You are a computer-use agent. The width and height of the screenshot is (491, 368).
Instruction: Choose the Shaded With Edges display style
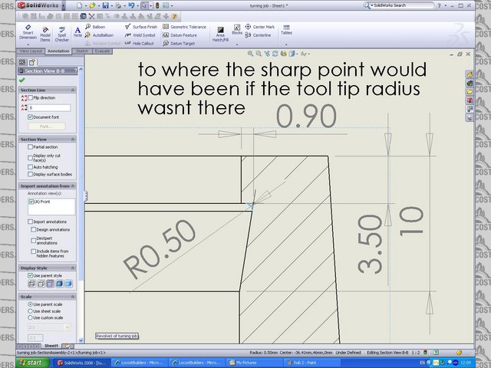59,284
